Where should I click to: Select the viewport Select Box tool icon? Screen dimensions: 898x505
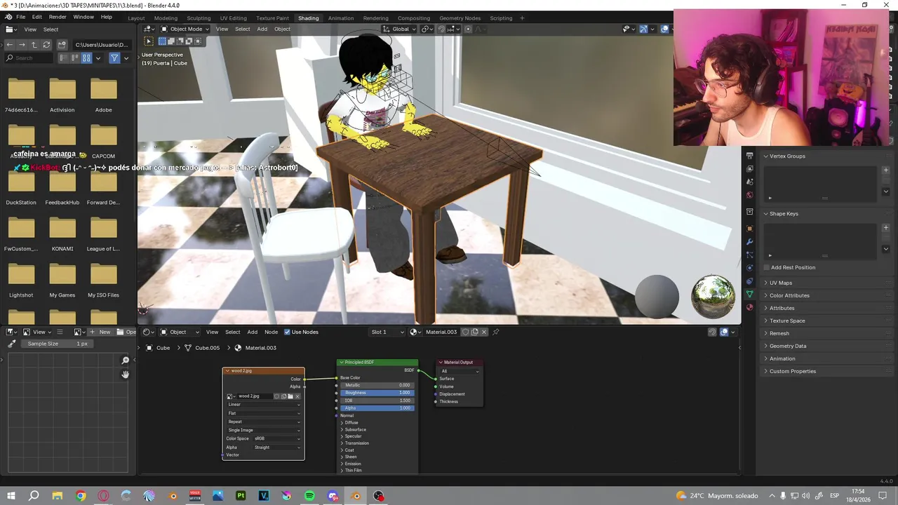[x=149, y=41]
